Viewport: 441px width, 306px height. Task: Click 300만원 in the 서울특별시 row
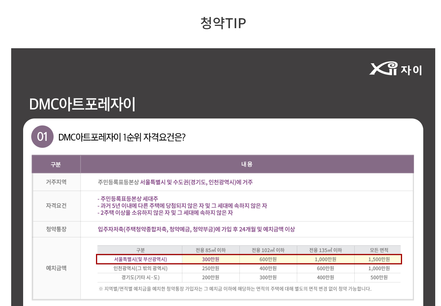click(210, 259)
